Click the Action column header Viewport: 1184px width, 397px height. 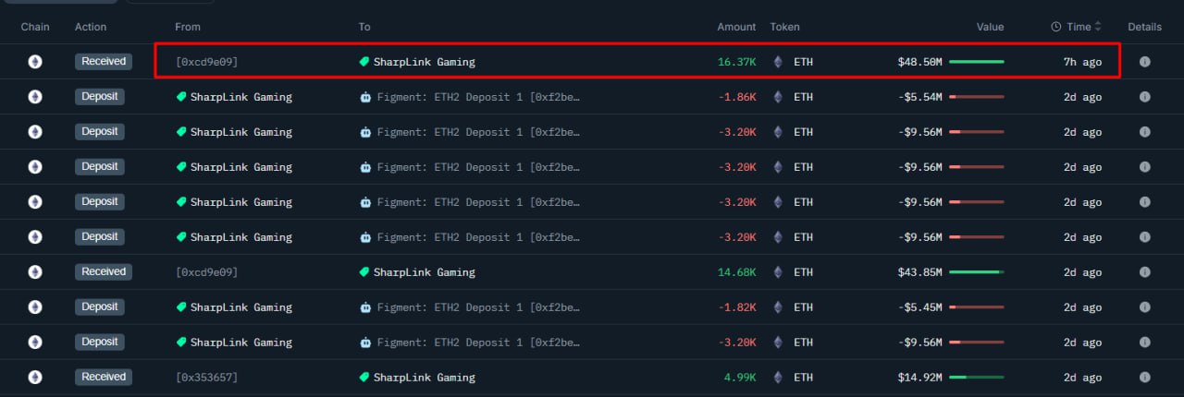point(91,27)
